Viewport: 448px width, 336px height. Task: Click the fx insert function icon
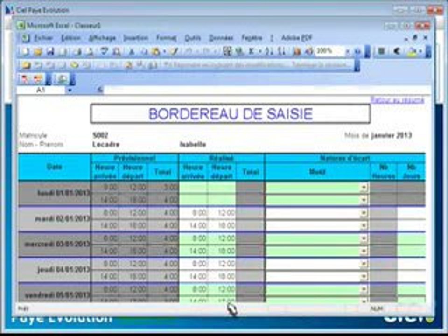[100, 90]
